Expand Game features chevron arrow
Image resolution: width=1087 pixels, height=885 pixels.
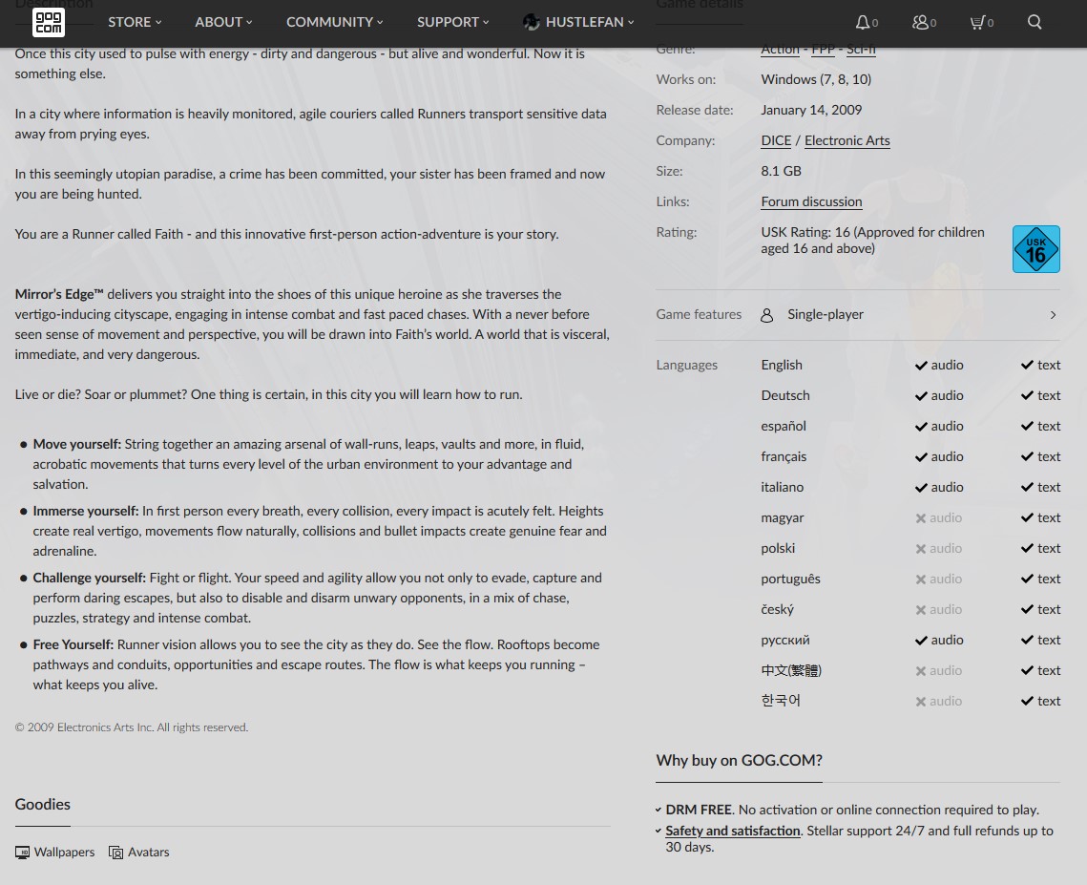point(1053,315)
